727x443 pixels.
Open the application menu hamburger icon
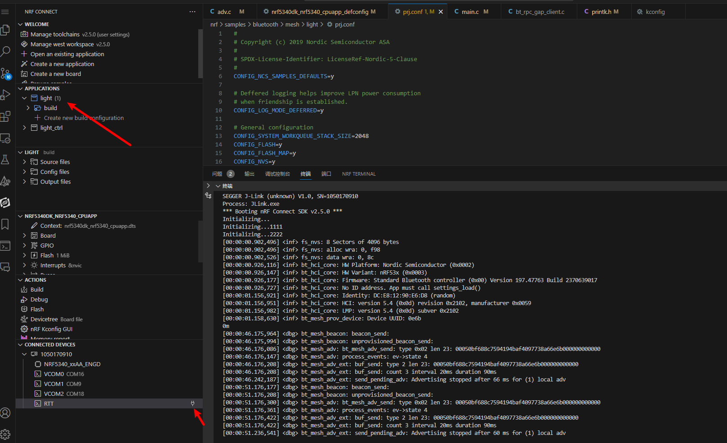coord(5,12)
